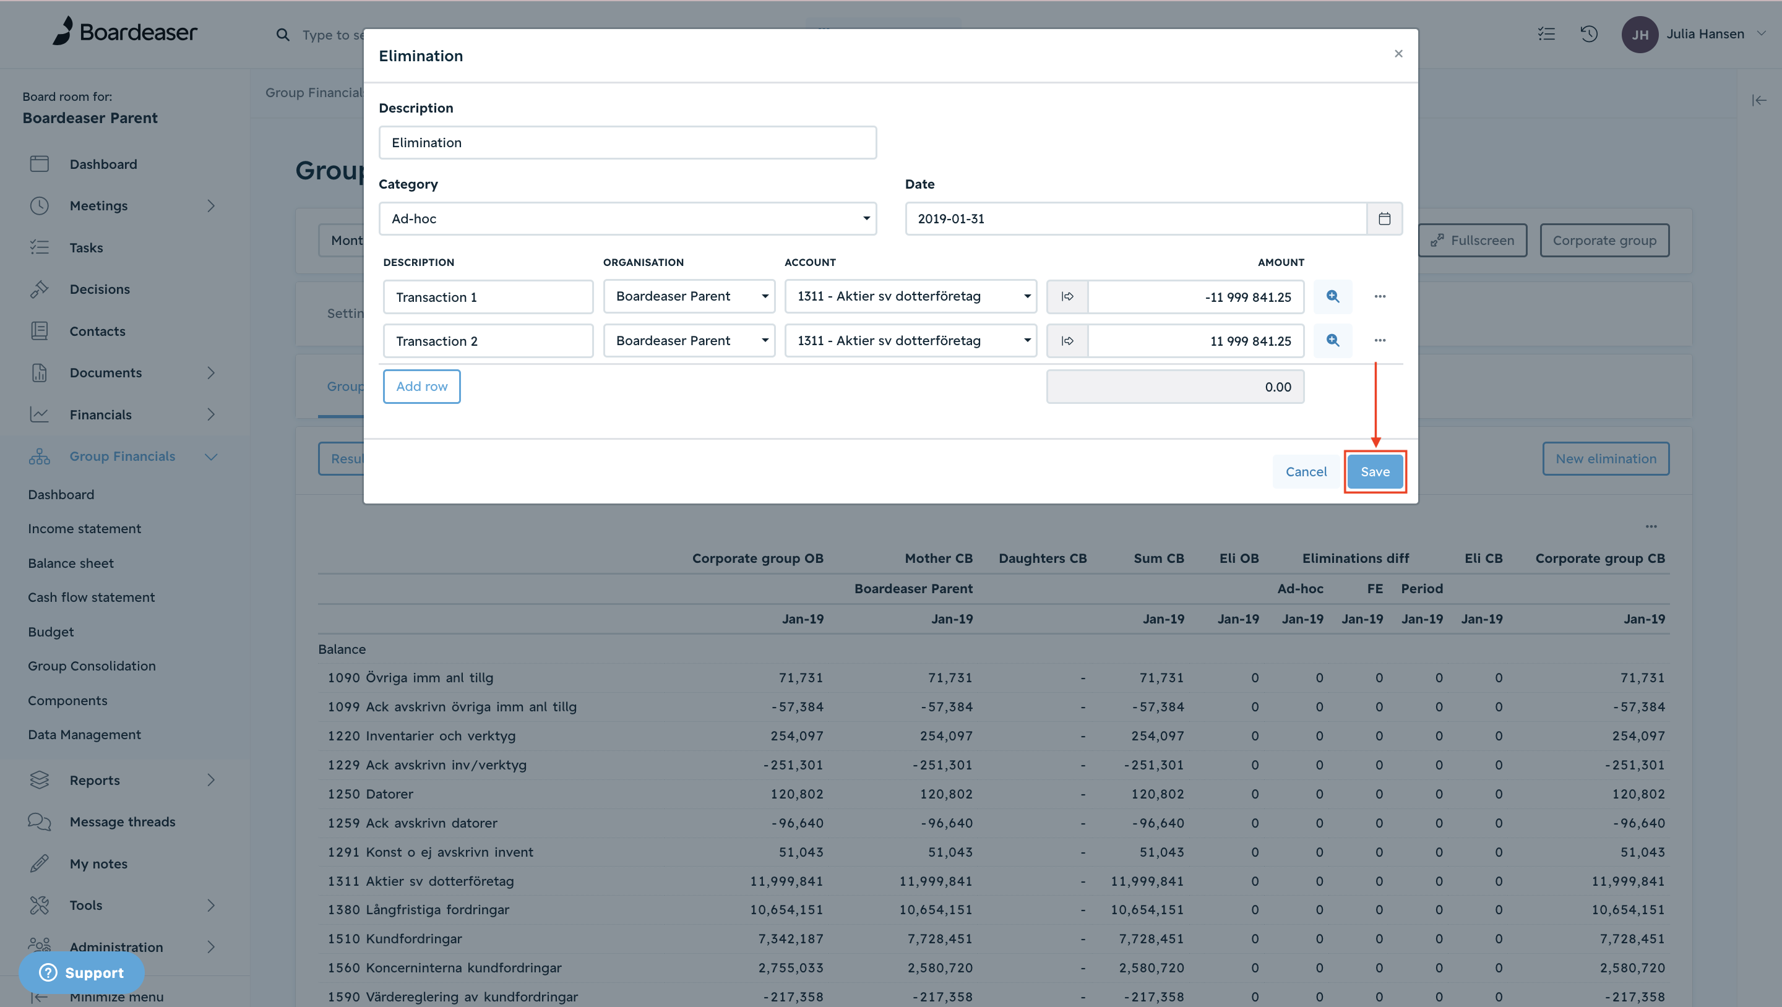Image resolution: width=1782 pixels, height=1007 pixels.
Task: Open Account dropdown for Transaction 1
Action: pos(910,297)
